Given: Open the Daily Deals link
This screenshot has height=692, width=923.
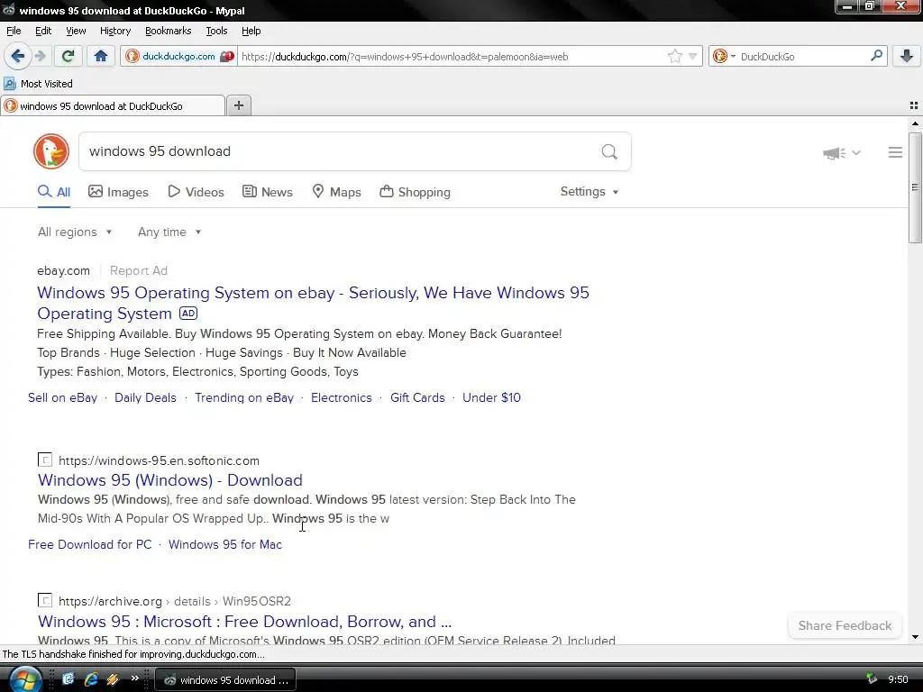Looking at the screenshot, I should (x=145, y=397).
